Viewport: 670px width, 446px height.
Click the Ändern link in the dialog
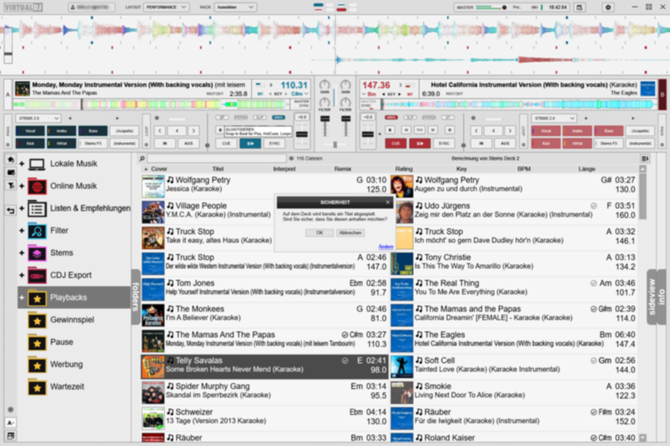click(x=386, y=247)
